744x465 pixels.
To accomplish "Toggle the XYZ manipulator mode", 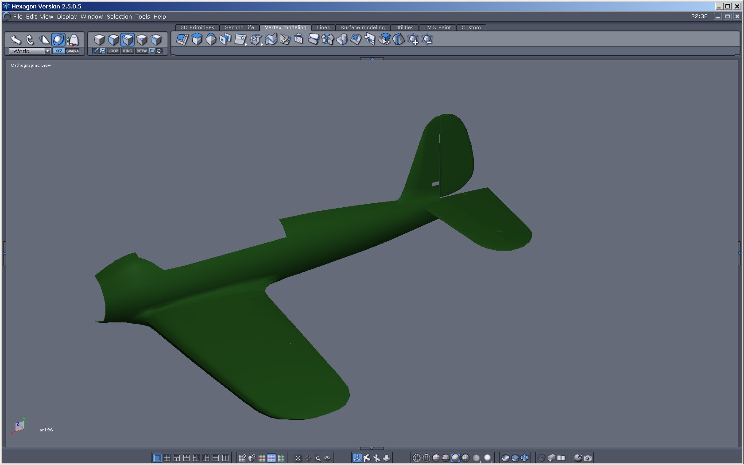I will (58, 51).
